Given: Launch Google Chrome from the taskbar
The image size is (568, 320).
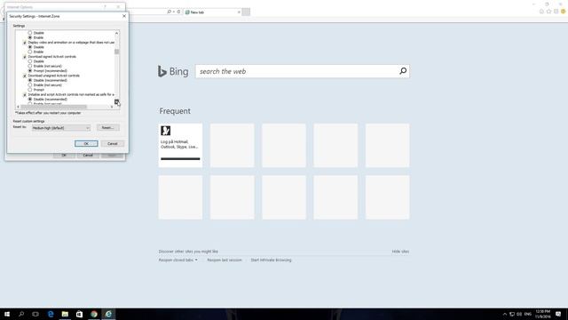Looking at the screenshot, I should [x=94, y=314].
